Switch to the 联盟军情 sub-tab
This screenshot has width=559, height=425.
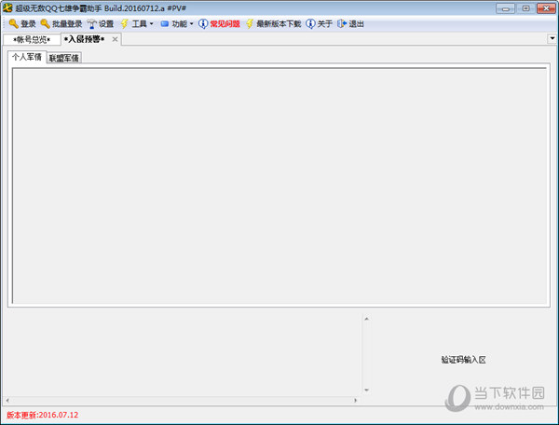(x=63, y=58)
